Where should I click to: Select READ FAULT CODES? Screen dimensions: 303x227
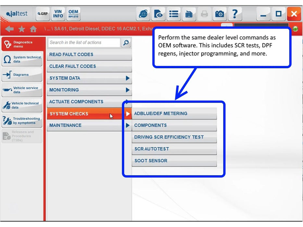pos(89,54)
